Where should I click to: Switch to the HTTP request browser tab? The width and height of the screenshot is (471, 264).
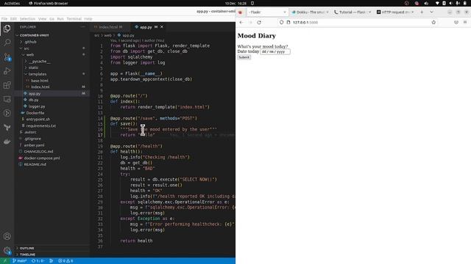point(394,12)
